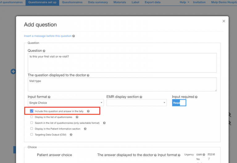Enable Display in the Patient Information section

31,129
